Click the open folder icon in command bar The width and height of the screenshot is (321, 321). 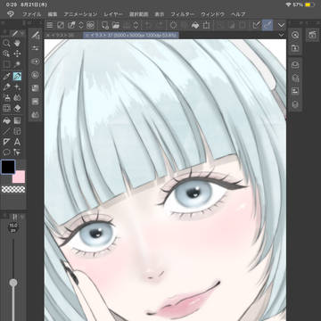pos(115,25)
